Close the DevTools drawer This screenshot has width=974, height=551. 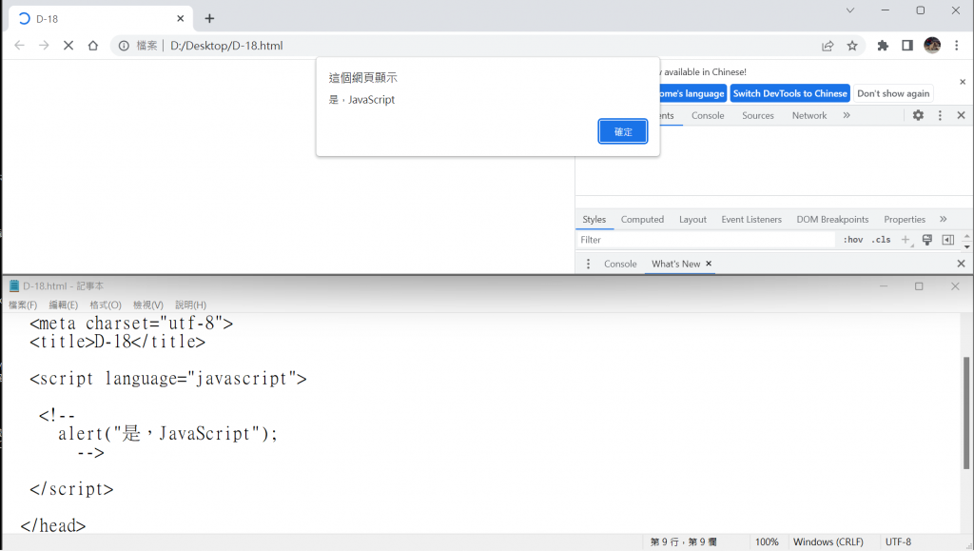(961, 264)
